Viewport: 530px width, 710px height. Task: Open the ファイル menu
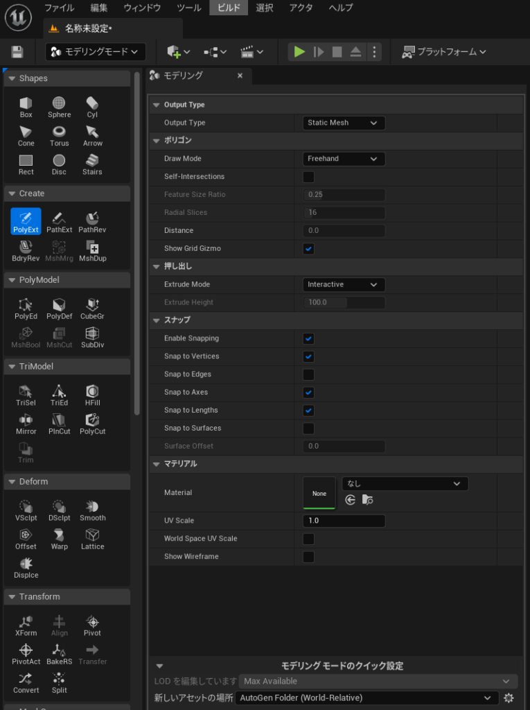coord(60,8)
